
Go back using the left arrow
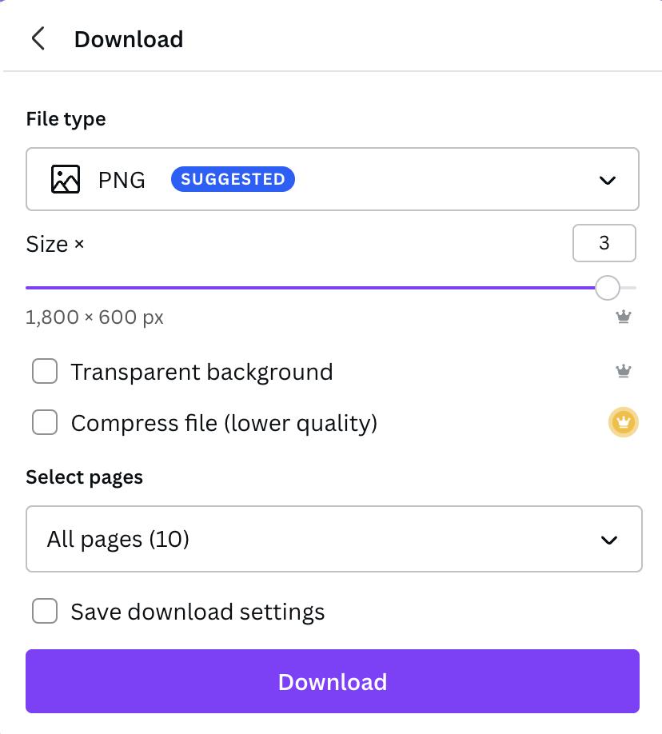pyautogui.click(x=38, y=38)
